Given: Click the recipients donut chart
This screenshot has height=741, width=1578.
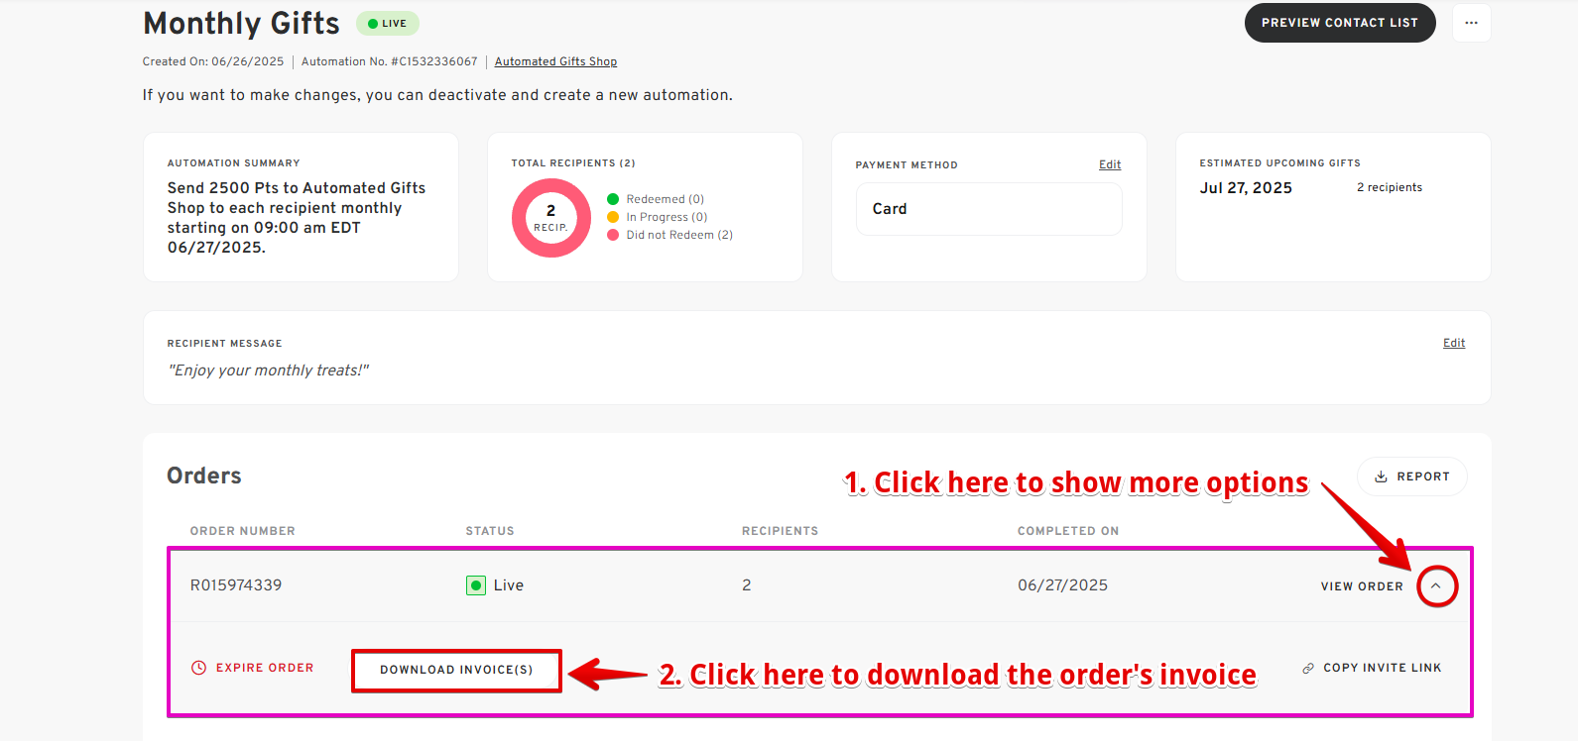Looking at the screenshot, I should pyautogui.click(x=551, y=218).
